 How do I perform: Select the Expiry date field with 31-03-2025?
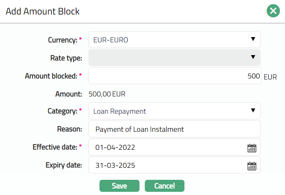166,165
